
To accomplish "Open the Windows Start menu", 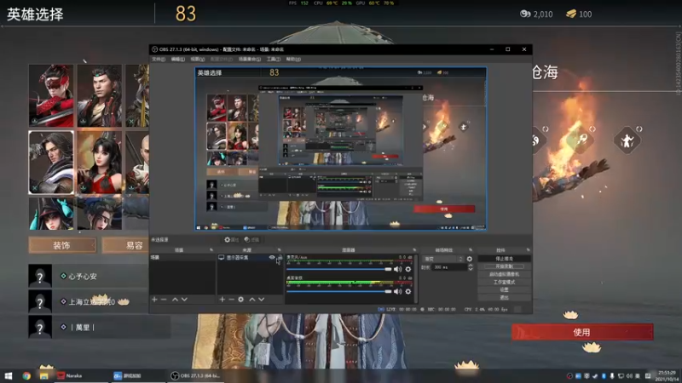I will coord(9,375).
